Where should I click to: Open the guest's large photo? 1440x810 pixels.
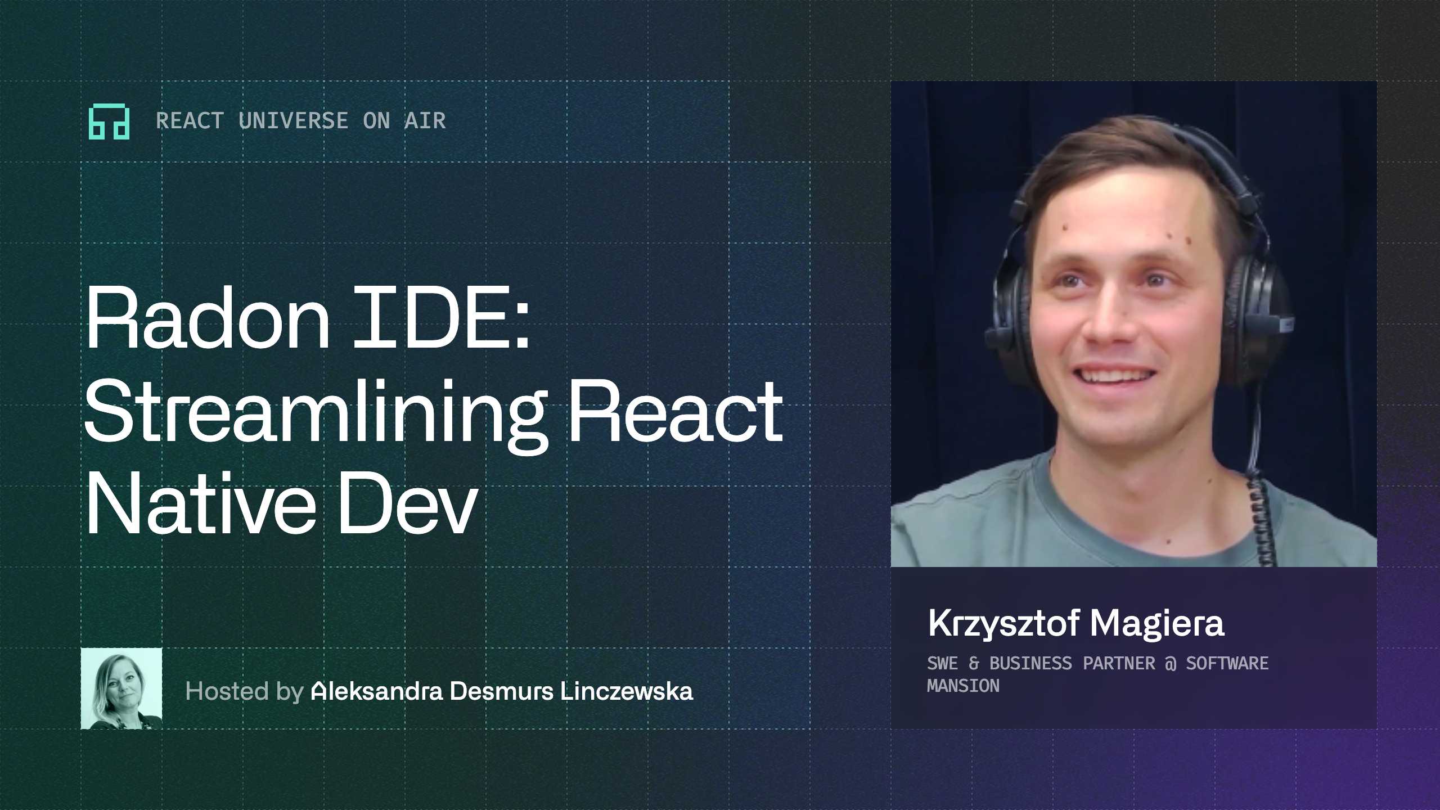click(x=1133, y=323)
